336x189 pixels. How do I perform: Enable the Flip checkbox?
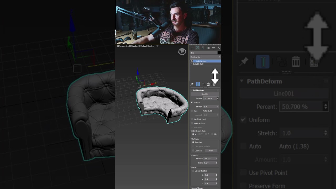tap(212, 134)
